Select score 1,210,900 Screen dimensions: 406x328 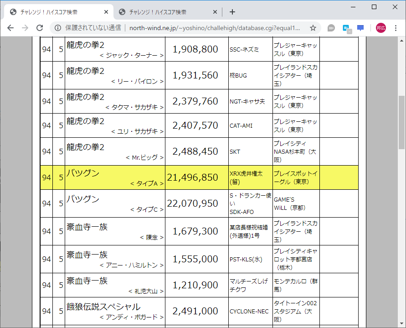tap(195, 285)
